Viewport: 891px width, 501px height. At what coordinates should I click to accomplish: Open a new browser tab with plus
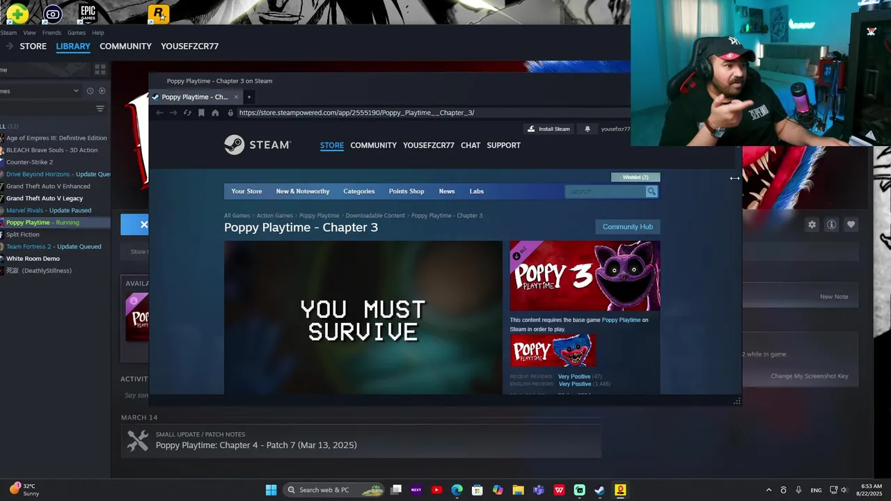tap(249, 97)
